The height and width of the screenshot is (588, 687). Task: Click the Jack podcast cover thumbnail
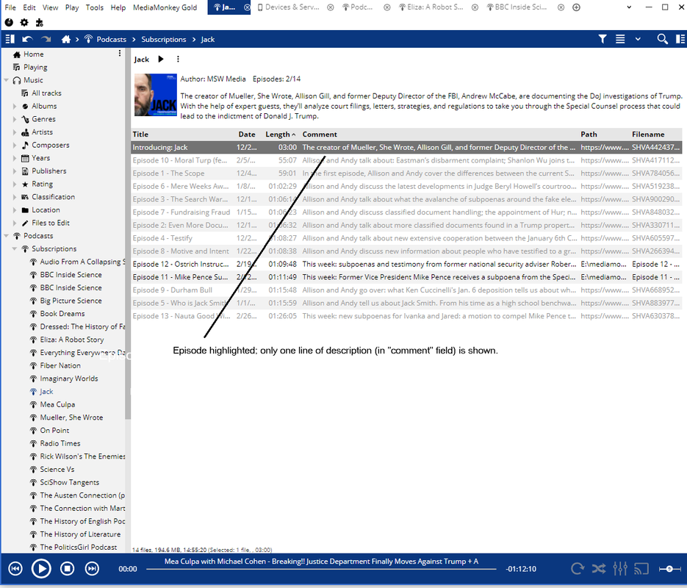155,95
